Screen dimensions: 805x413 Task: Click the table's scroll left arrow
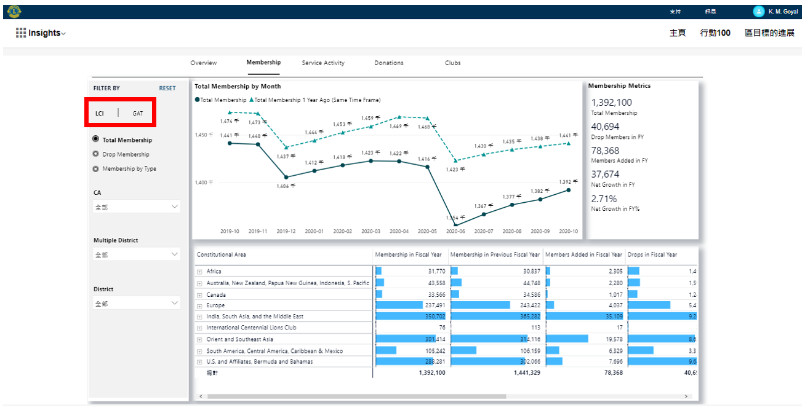(200, 396)
